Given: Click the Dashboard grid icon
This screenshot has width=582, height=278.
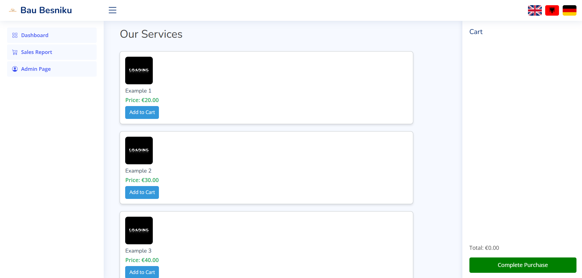Looking at the screenshot, I should [15, 35].
